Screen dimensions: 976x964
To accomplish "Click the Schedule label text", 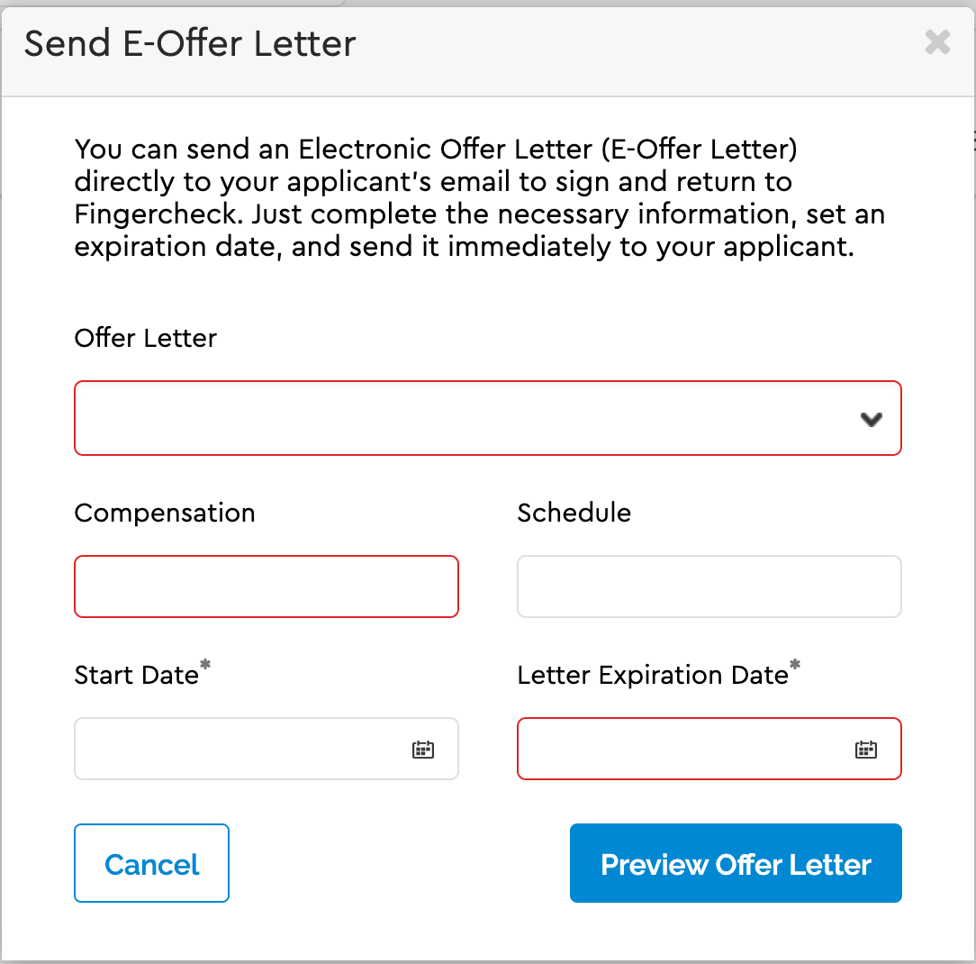I will 574,514.
